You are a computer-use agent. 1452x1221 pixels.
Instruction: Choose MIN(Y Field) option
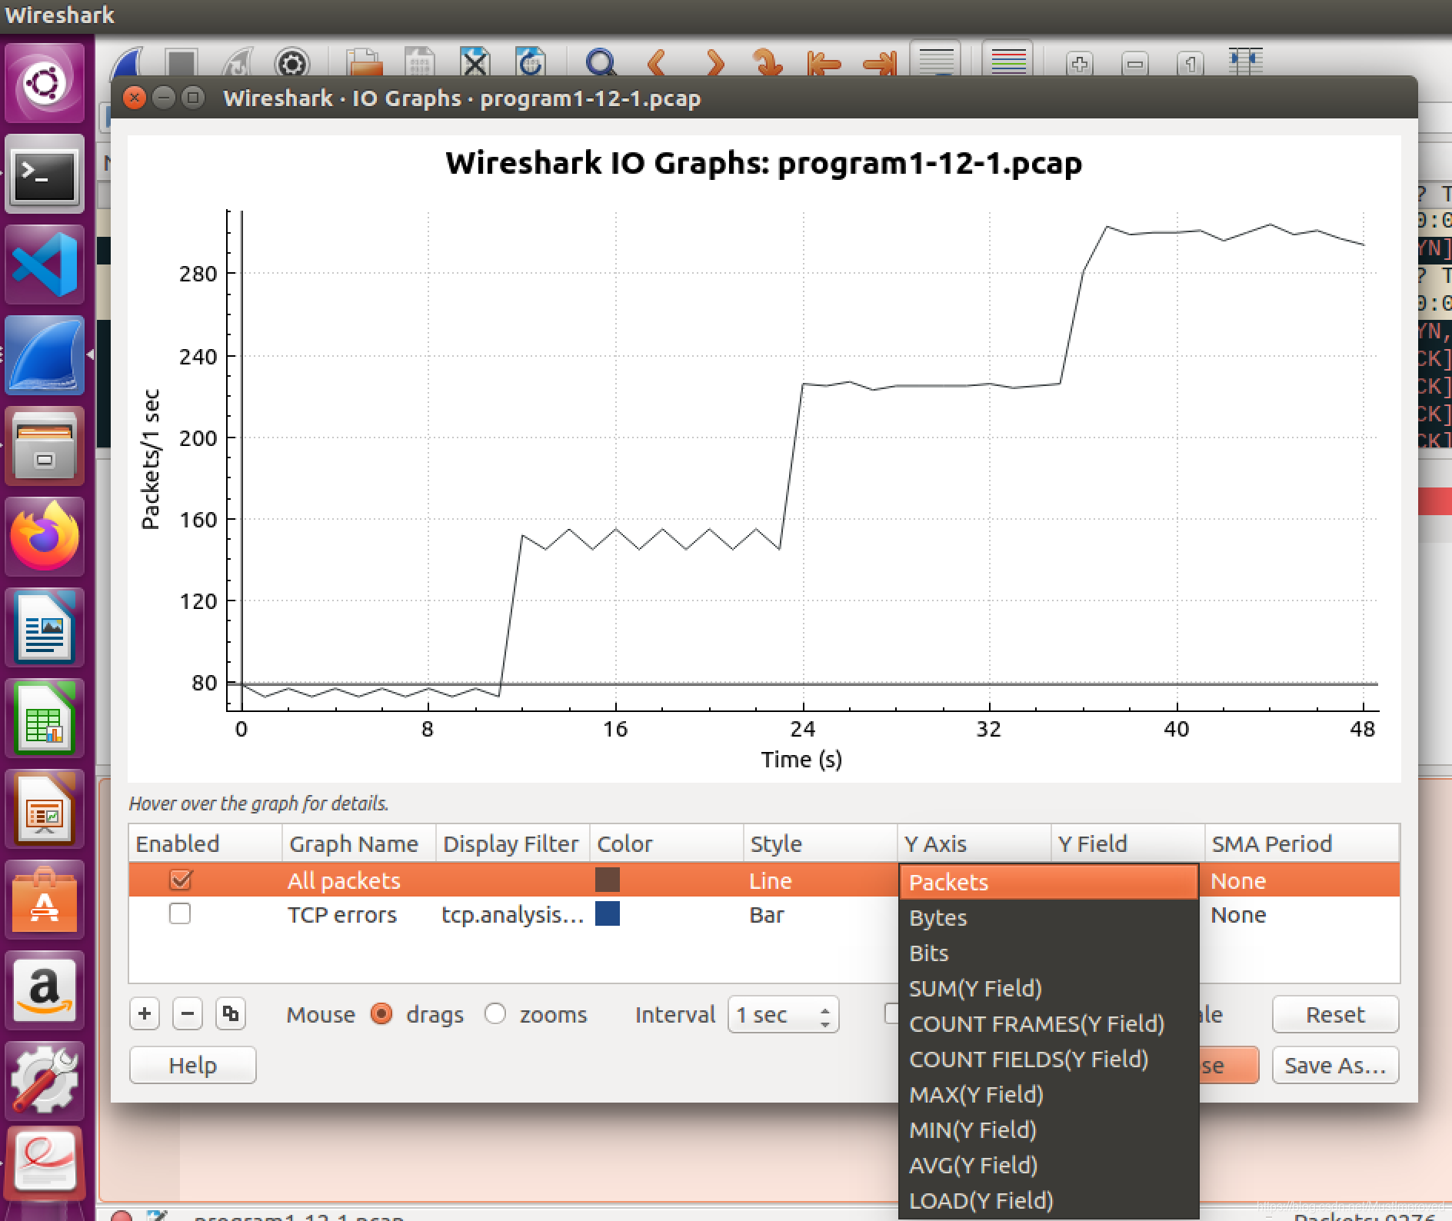click(1048, 1130)
